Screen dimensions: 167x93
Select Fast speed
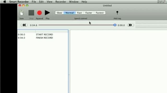(79, 13)
